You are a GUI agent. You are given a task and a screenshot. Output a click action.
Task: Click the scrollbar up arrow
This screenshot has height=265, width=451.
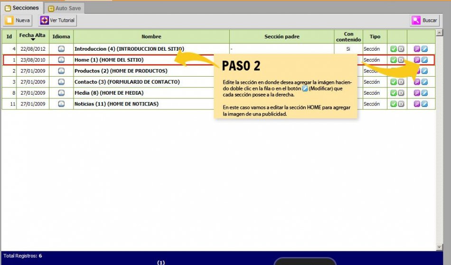pyautogui.click(x=439, y=33)
